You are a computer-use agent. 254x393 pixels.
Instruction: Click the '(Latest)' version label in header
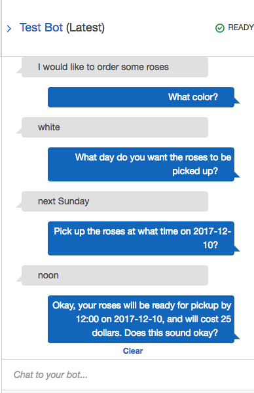[85, 28]
